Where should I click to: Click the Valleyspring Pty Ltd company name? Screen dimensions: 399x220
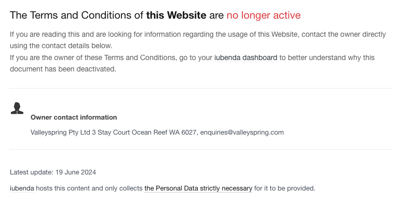tap(60, 132)
